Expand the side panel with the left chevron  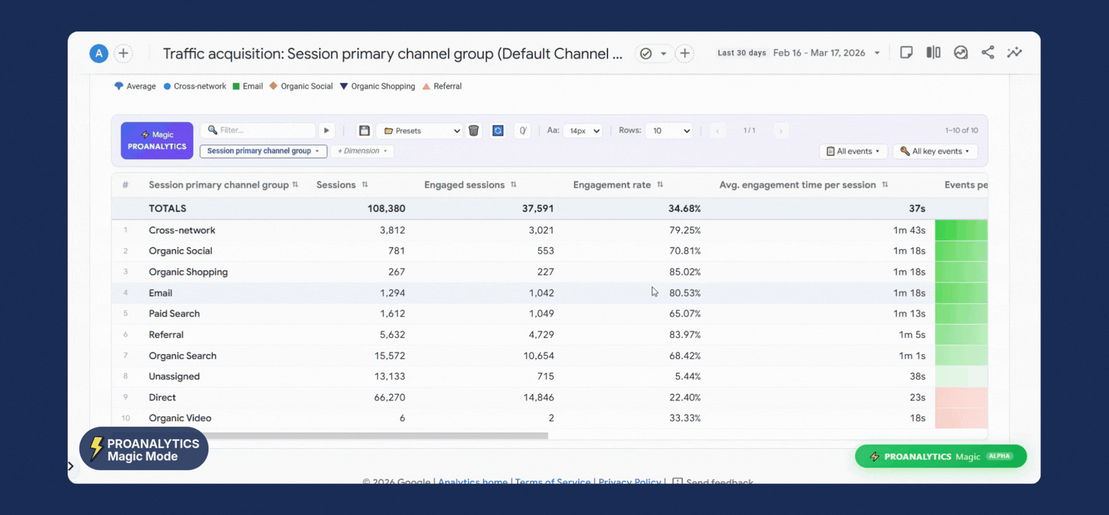[71, 466]
